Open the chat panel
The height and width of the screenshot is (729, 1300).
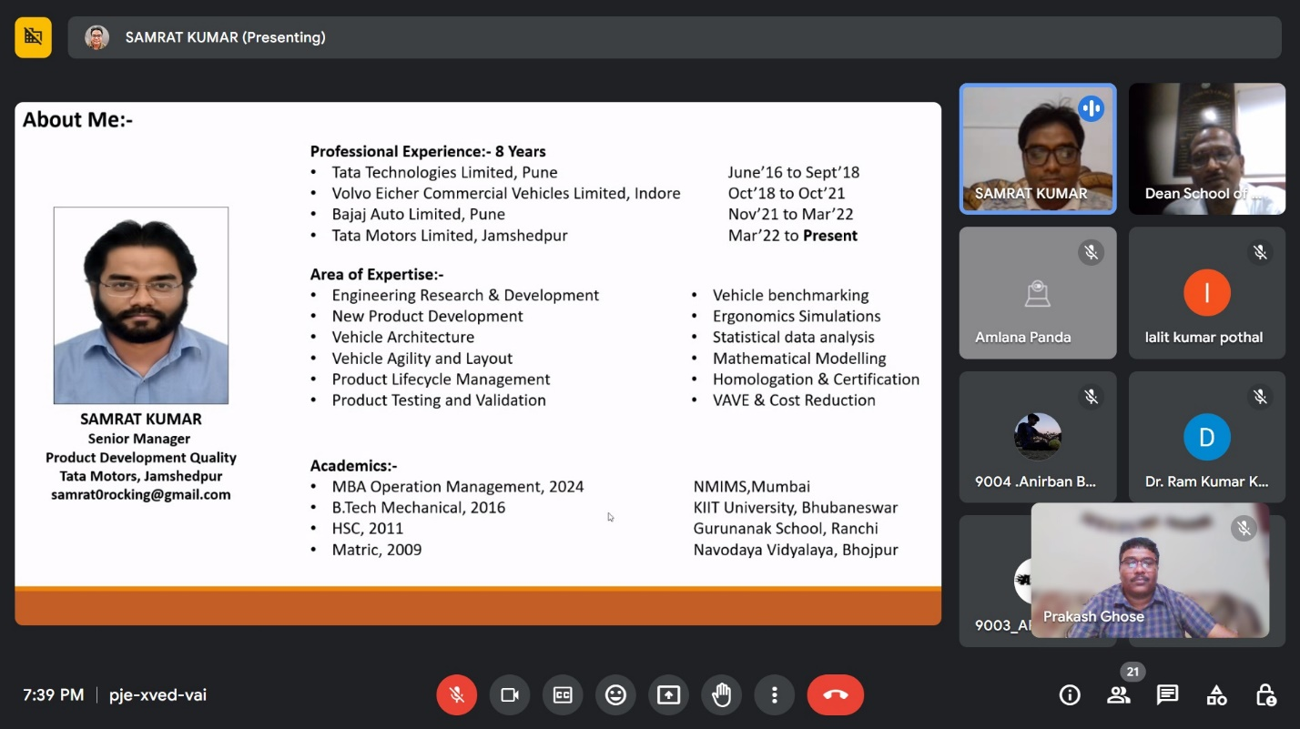click(x=1167, y=695)
